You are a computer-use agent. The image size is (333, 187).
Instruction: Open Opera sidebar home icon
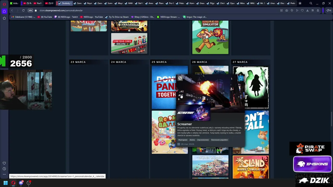pyautogui.click(x=4, y=11)
